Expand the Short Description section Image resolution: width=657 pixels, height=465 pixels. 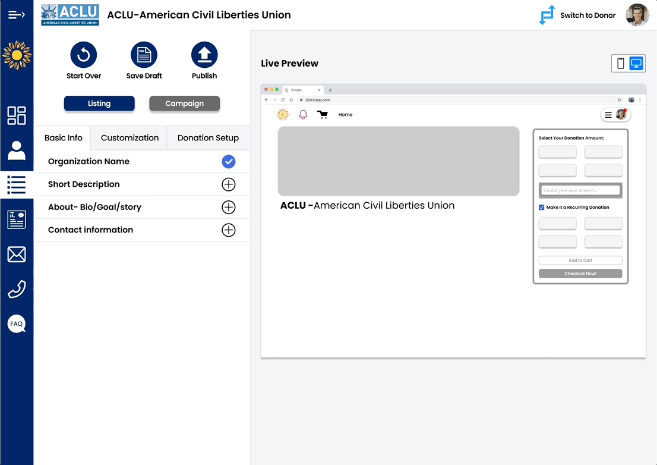coord(229,184)
